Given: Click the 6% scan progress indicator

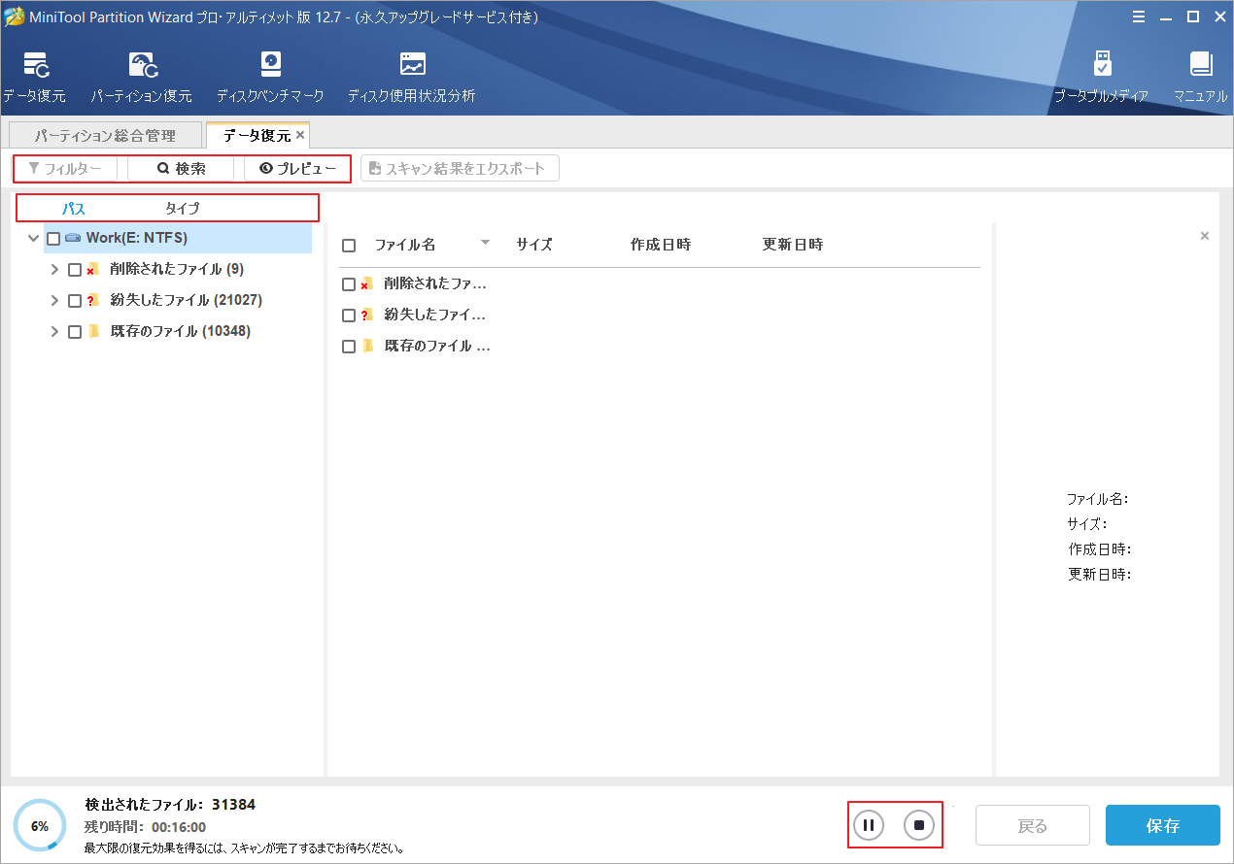Looking at the screenshot, I should click(40, 825).
